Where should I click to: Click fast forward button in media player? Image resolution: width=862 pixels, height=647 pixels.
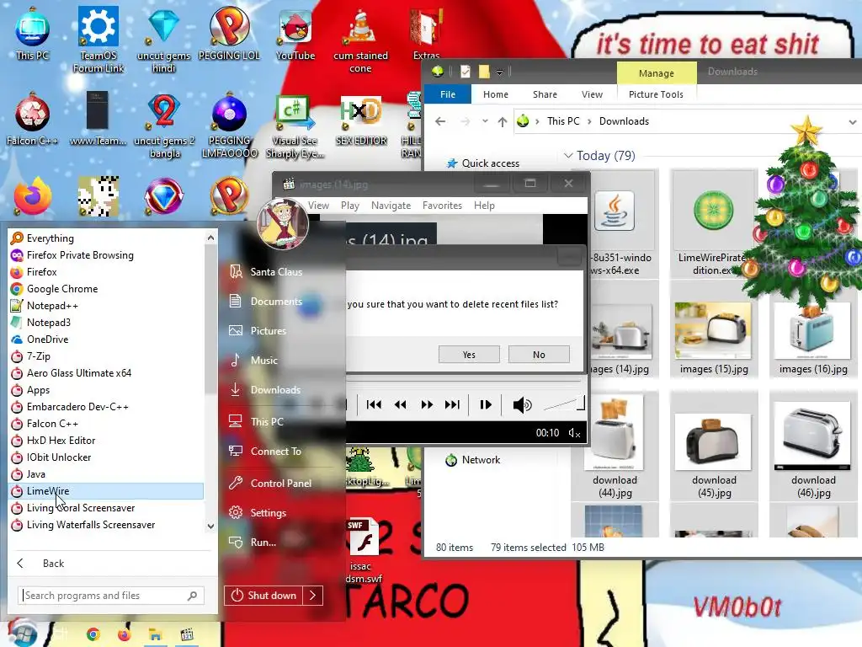pyautogui.click(x=427, y=405)
